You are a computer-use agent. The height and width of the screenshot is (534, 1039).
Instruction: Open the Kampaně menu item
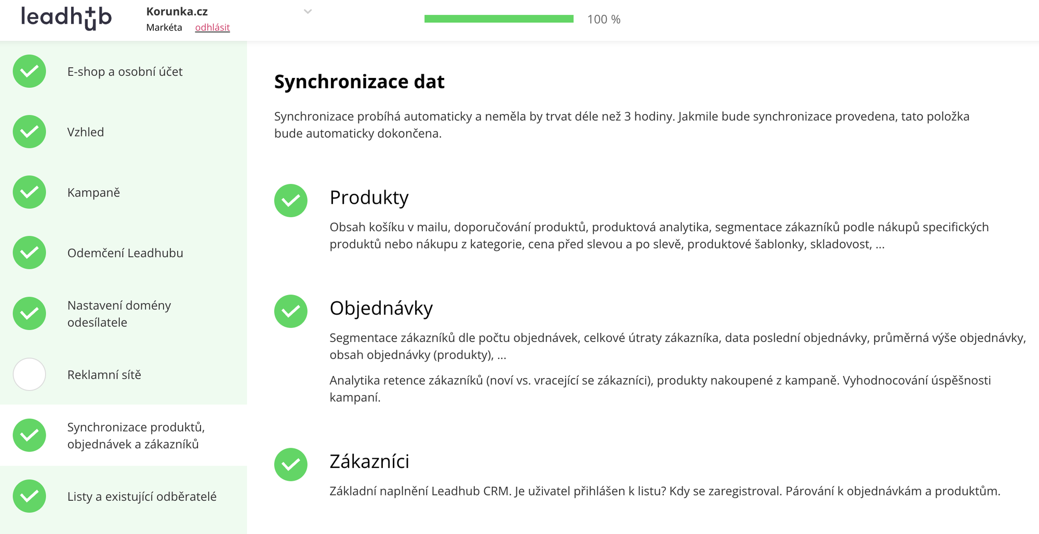point(94,193)
